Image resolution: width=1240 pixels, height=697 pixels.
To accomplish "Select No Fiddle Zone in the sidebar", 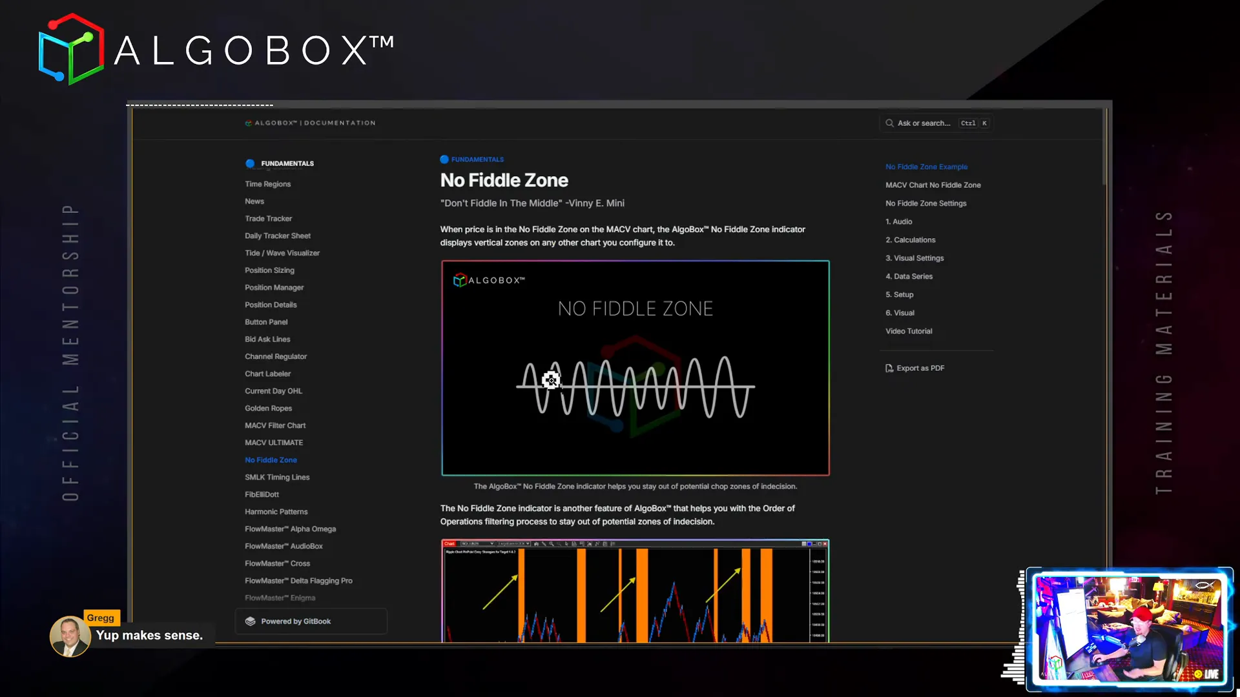I will pyautogui.click(x=271, y=460).
